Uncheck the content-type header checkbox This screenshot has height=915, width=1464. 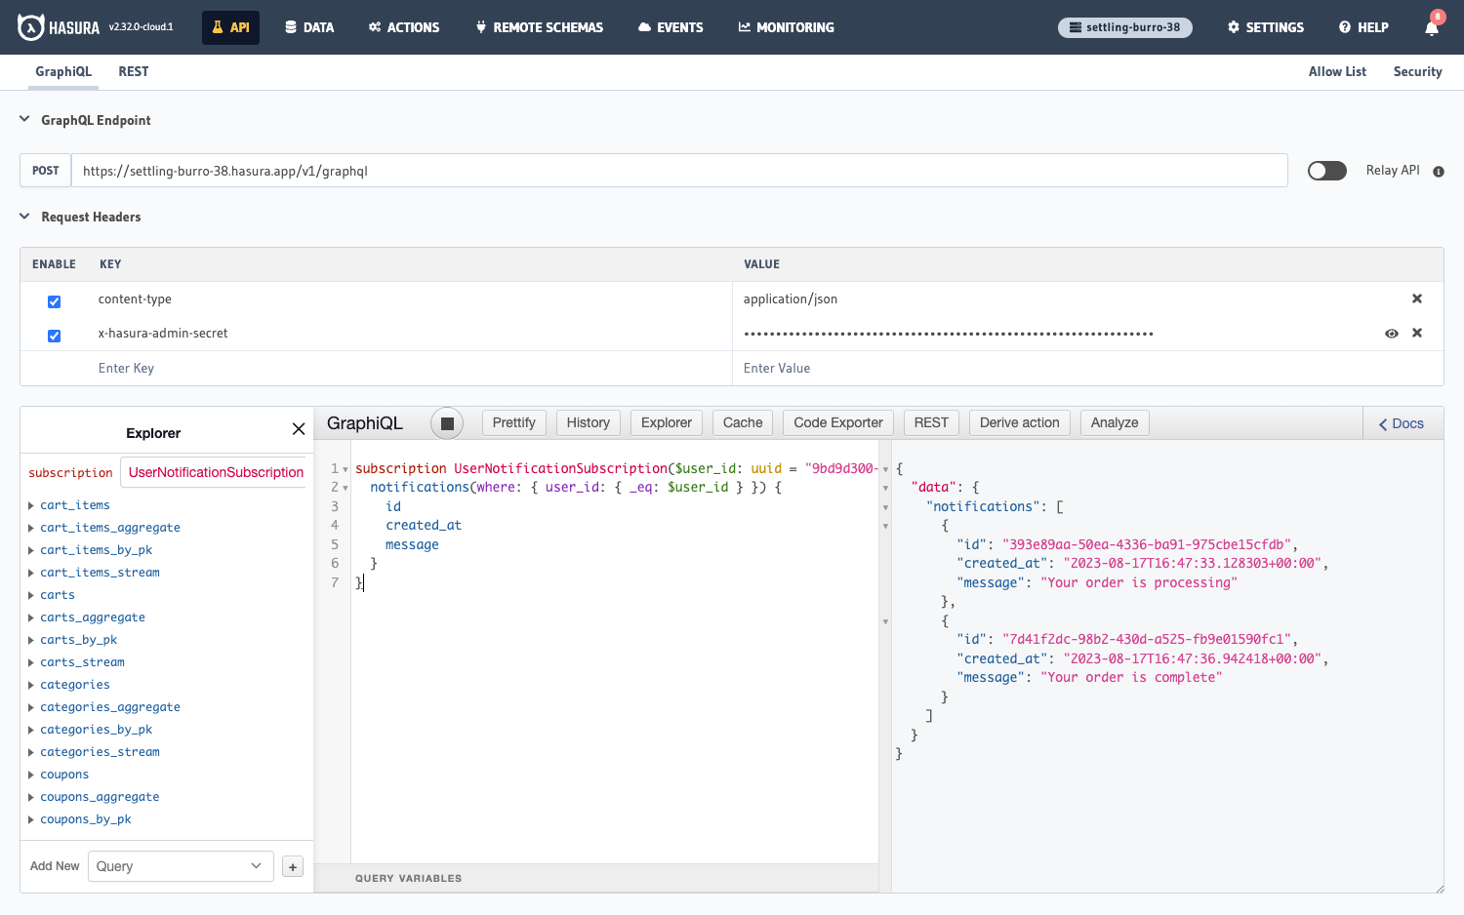(54, 301)
